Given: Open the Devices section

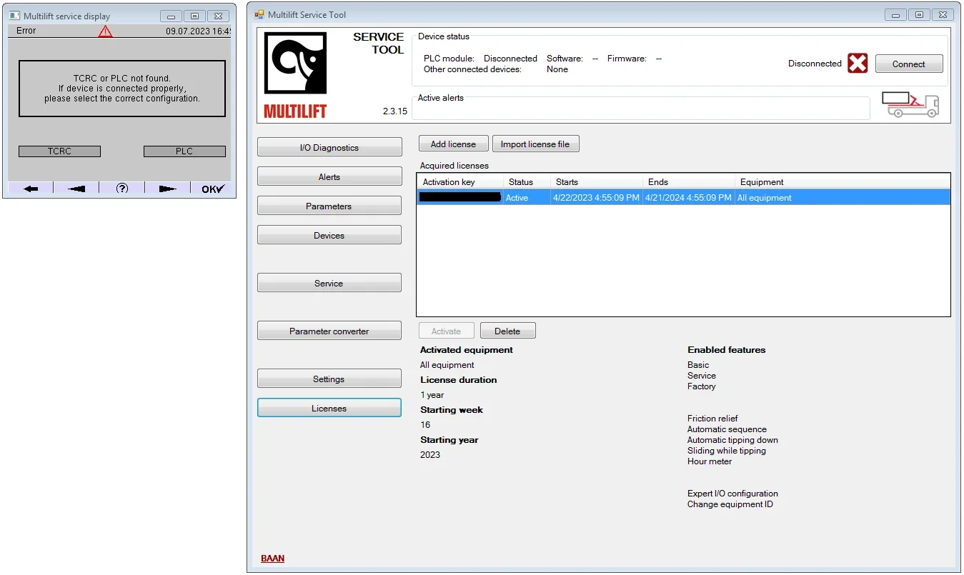Looking at the screenshot, I should (x=329, y=235).
